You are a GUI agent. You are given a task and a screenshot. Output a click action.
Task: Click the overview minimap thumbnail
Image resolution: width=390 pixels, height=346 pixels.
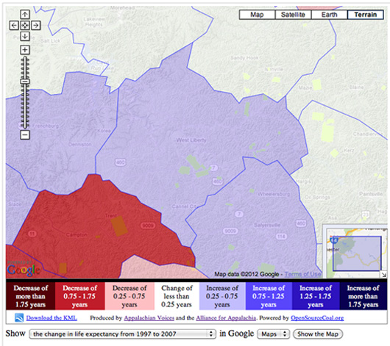click(355, 252)
